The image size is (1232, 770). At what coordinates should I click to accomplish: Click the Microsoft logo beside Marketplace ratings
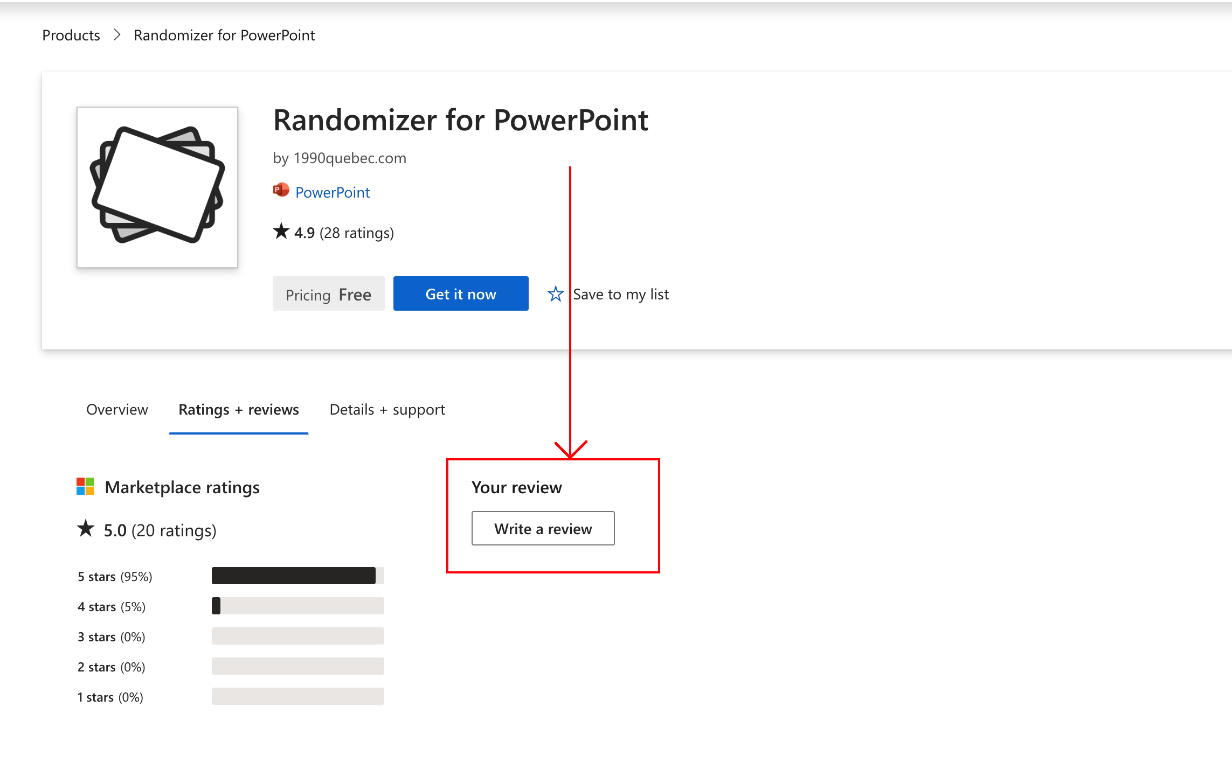[85, 486]
